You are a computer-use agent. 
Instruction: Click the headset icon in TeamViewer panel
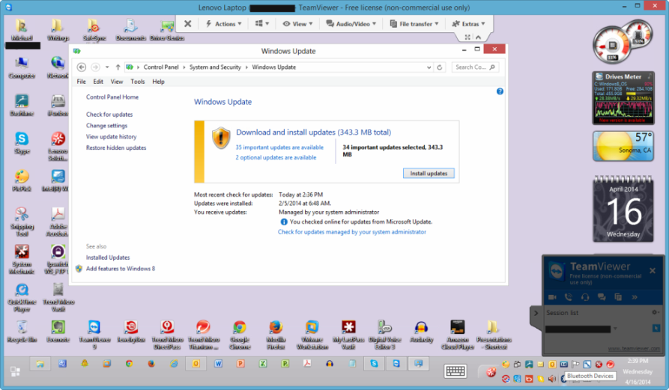click(585, 297)
